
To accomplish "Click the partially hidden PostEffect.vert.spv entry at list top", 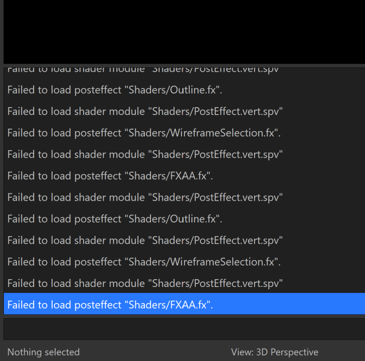I will click(143, 70).
